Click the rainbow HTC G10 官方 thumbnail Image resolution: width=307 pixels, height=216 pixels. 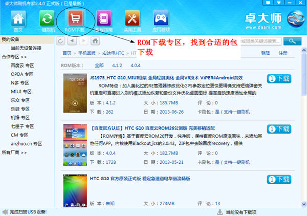75,190
